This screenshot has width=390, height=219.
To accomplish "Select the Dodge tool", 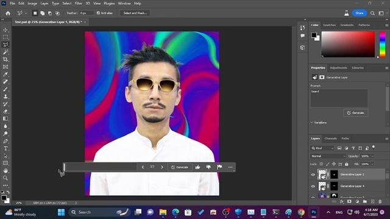I will point(5,134).
